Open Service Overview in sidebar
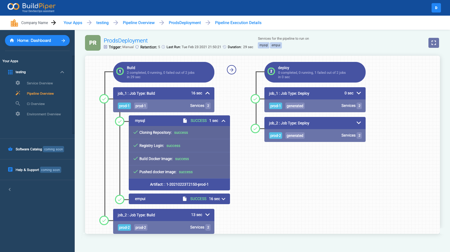 pyautogui.click(x=40, y=83)
